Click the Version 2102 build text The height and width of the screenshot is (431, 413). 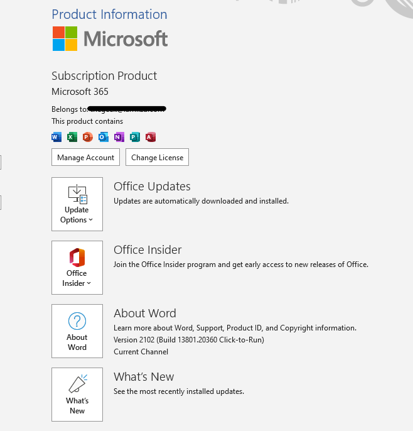click(189, 340)
